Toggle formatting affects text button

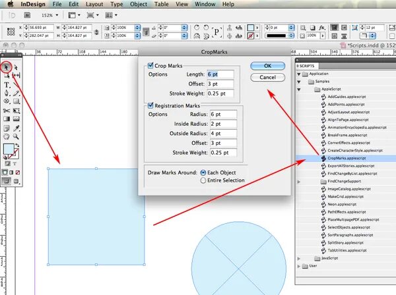coord(15,164)
